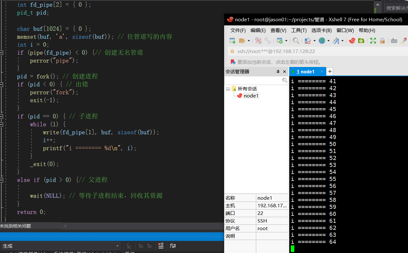The image size is (408, 253).
Task: Click the host value '192.168.17...'
Action: [272, 206]
